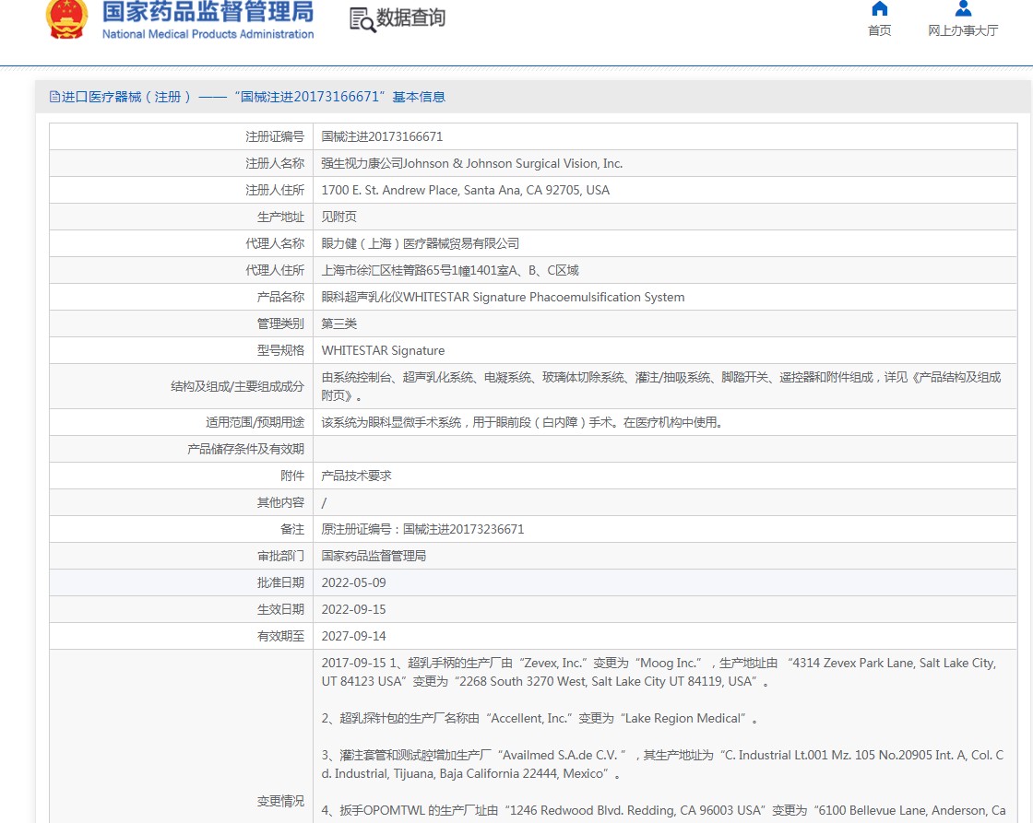
Task: Select 见附页 production address value
Action: point(338,217)
